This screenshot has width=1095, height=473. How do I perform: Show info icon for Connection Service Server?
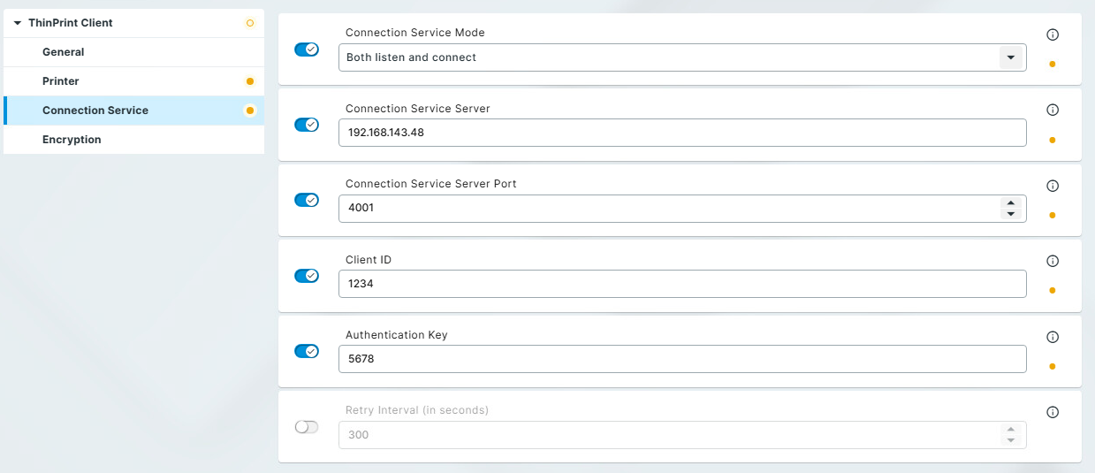(x=1053, y=111)
